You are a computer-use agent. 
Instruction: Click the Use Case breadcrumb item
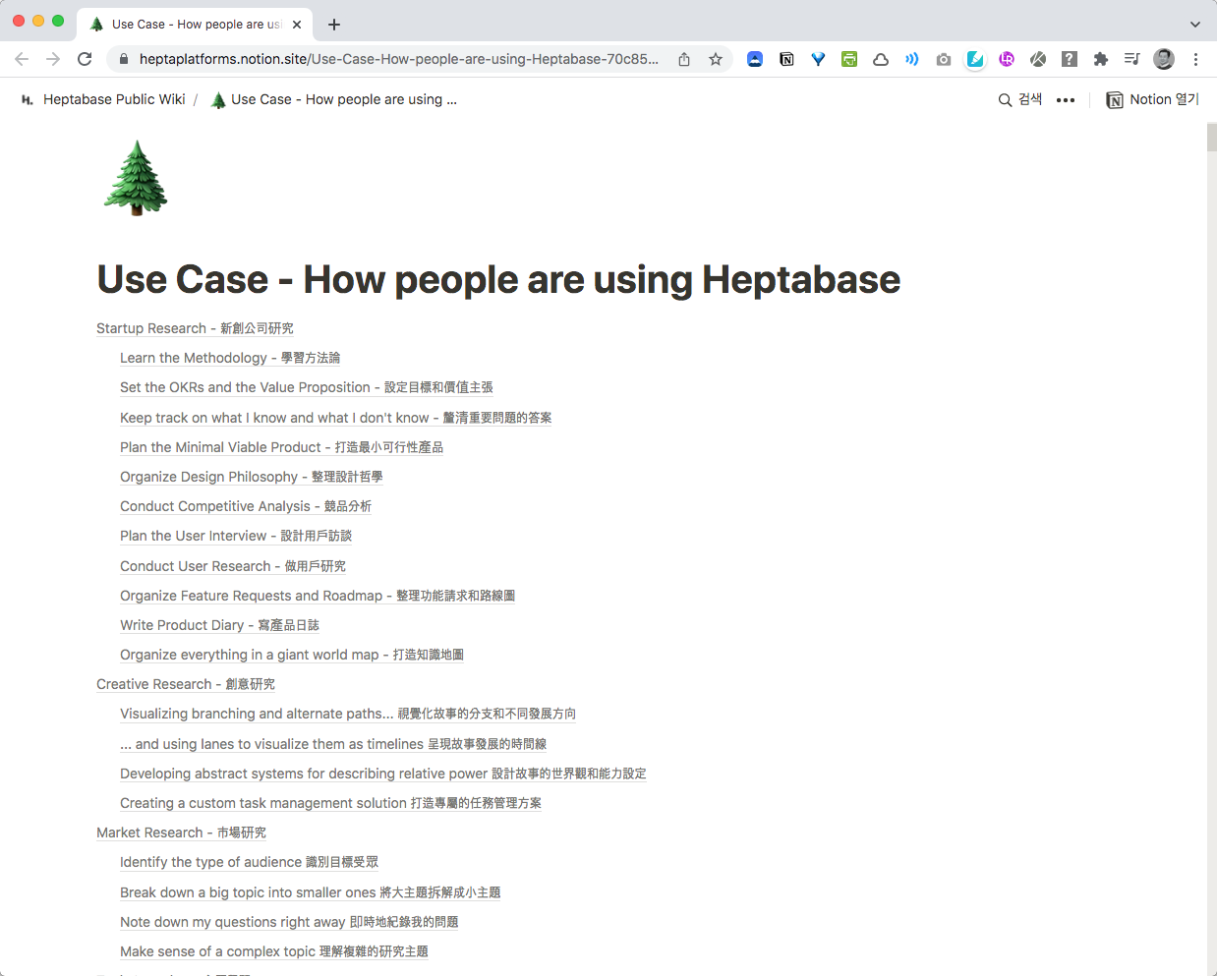click(x=334, y=99)
